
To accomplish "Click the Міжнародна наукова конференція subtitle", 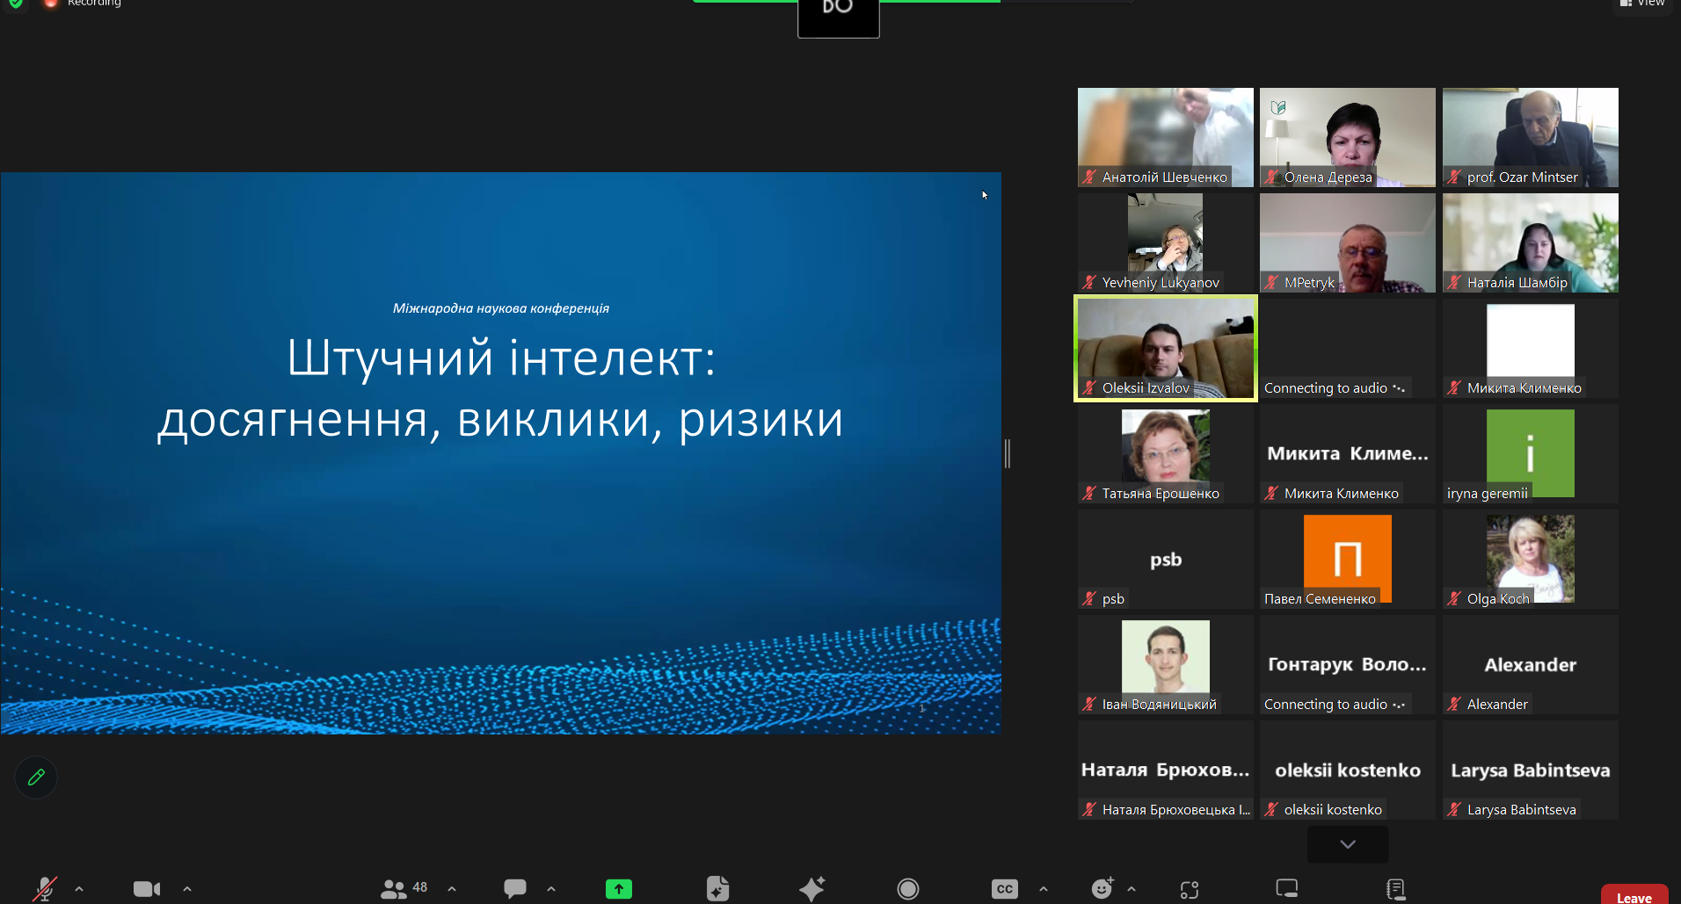I will (501, 308).
